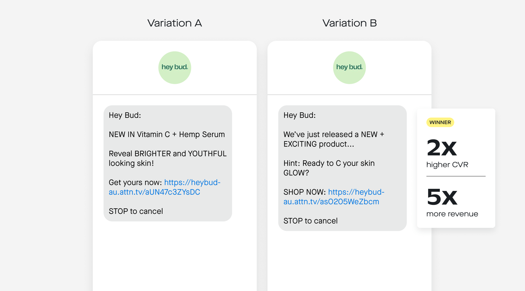Screen dimensions: 525x291
Task: Click the hey bud logo in Variation A
Action: pyautogui.click(x=175, y=68)
